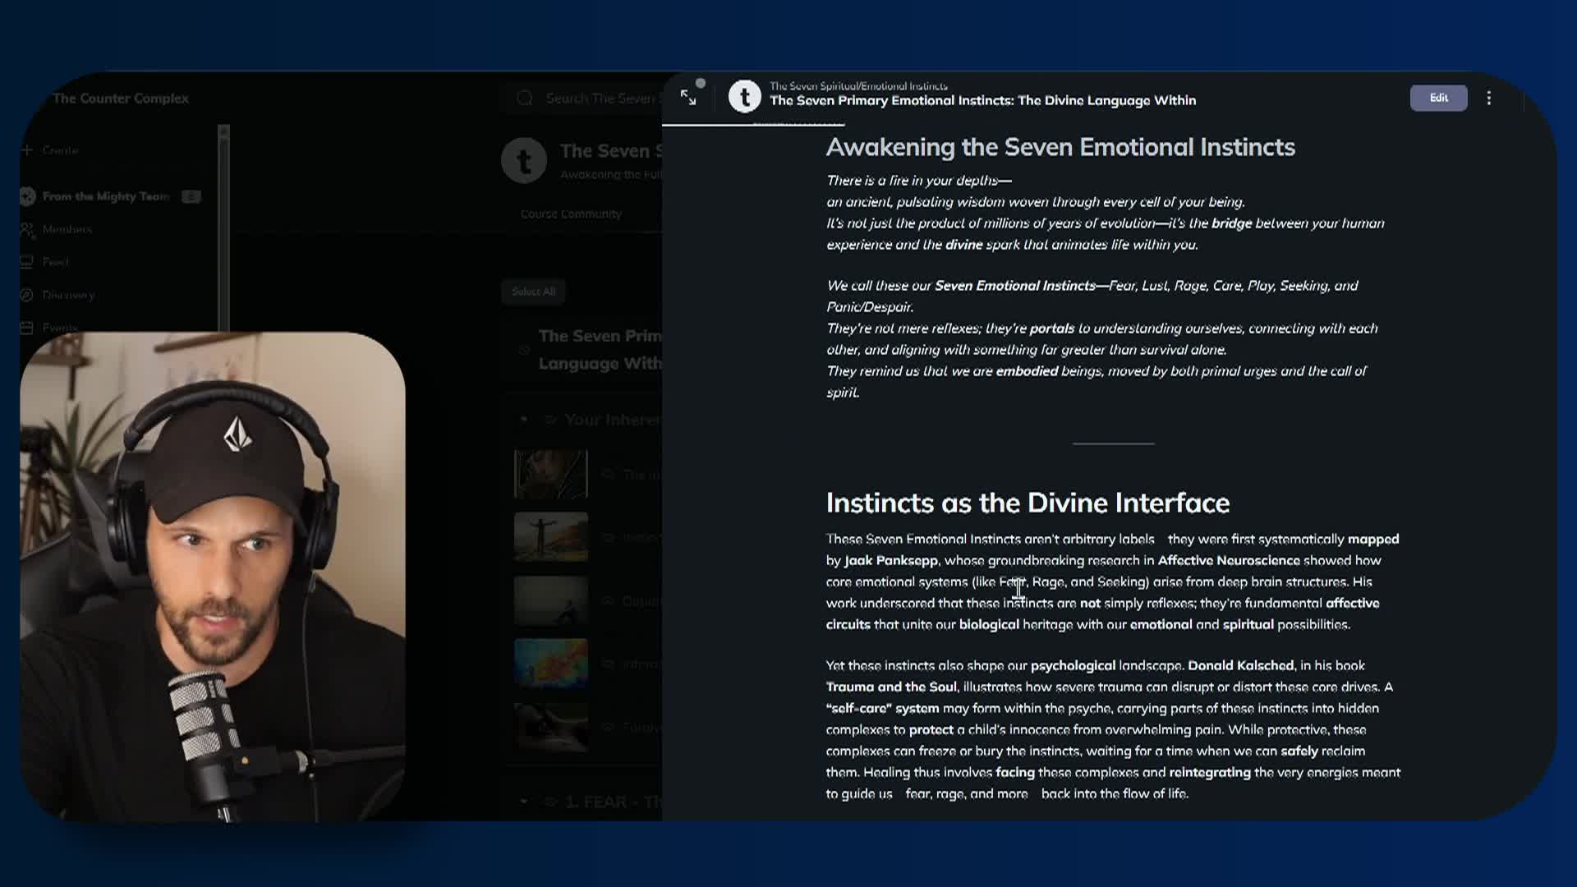Image resolution: width=1577 pixels, height=887 pixels.
Task: Click the Events calendar icon
Action: tap(27, 328)
